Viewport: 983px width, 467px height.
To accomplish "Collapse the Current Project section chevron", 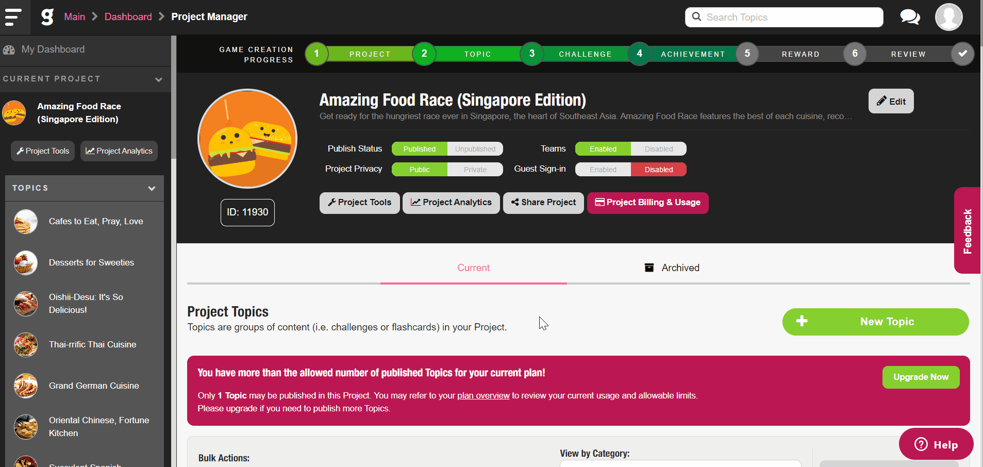I will click(159, 79).
